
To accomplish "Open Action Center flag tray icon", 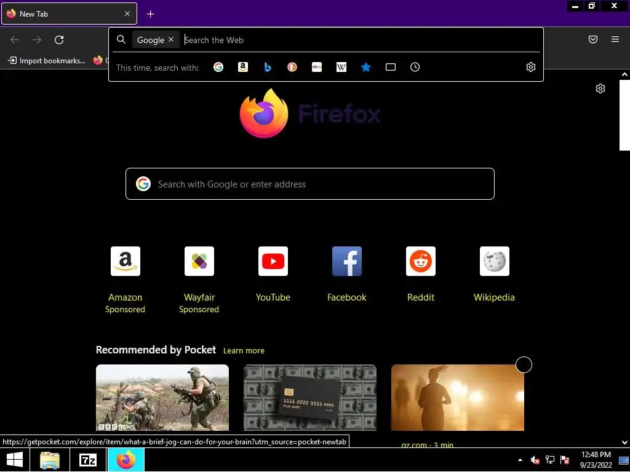I will pos(565,460).
